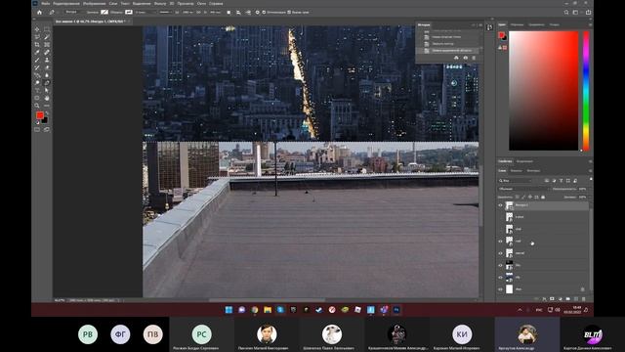625x352 pixels.
Task: Switch to the Каналы tab
Action: [x=517, y=171]
